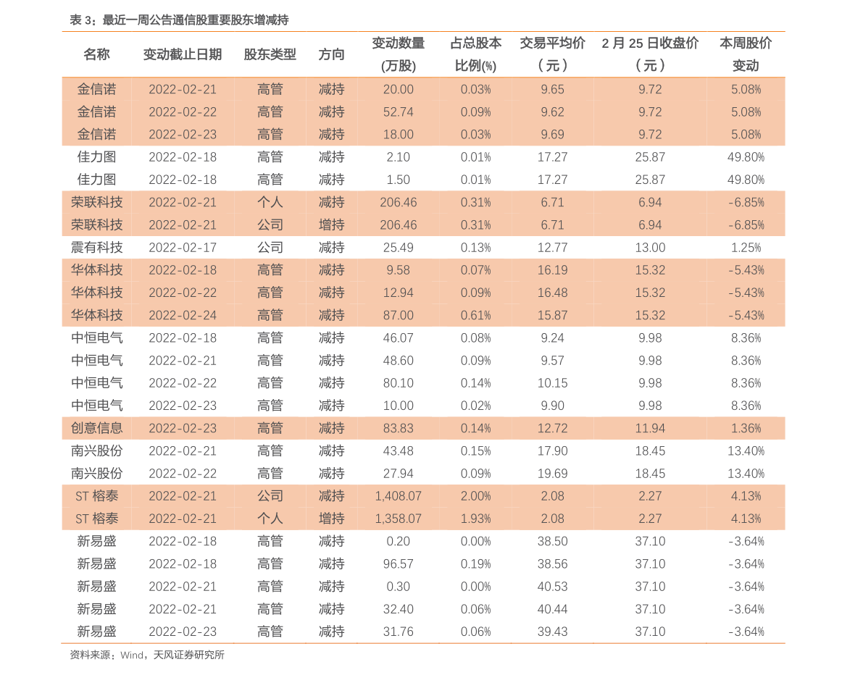
Task: Select quantity 1,408.07 for ST 榕泰
Action: (398, 495)
